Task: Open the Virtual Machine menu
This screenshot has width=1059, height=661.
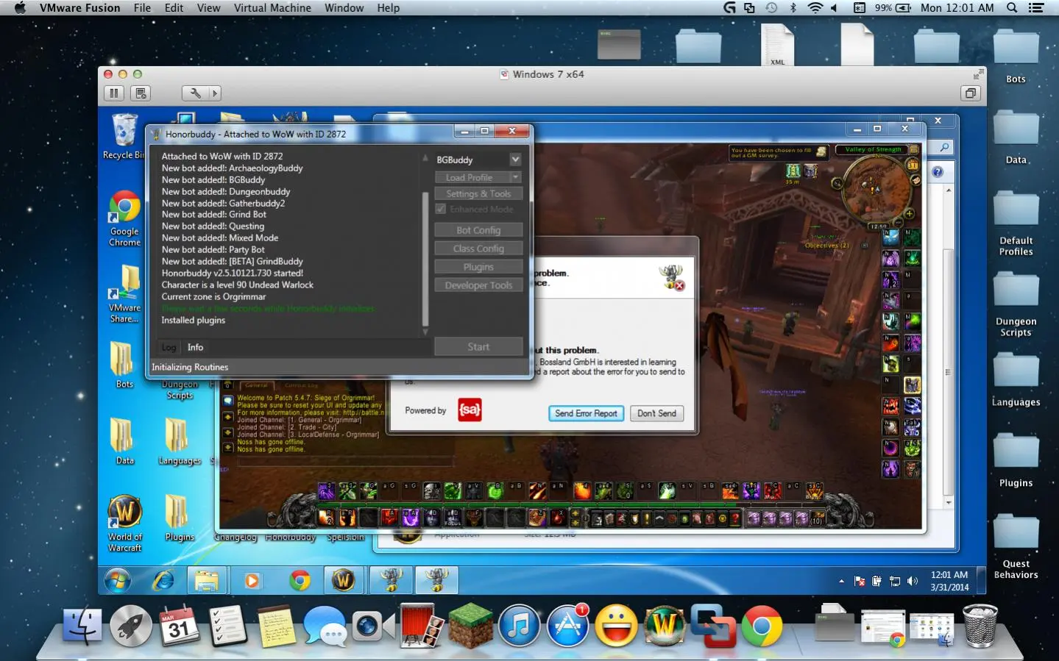Action: click(272, 7)
